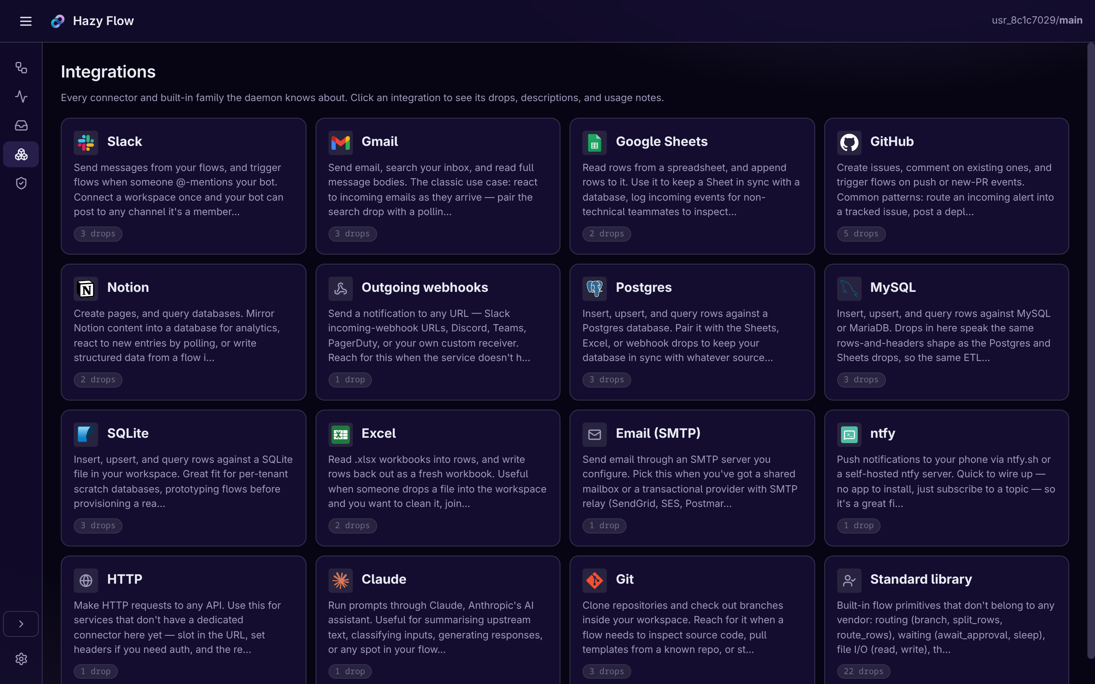Screen dimensions: 1095x684
Task: Click the Google Sheets '2 drops' badge
Action: click(x=607, y=234)
